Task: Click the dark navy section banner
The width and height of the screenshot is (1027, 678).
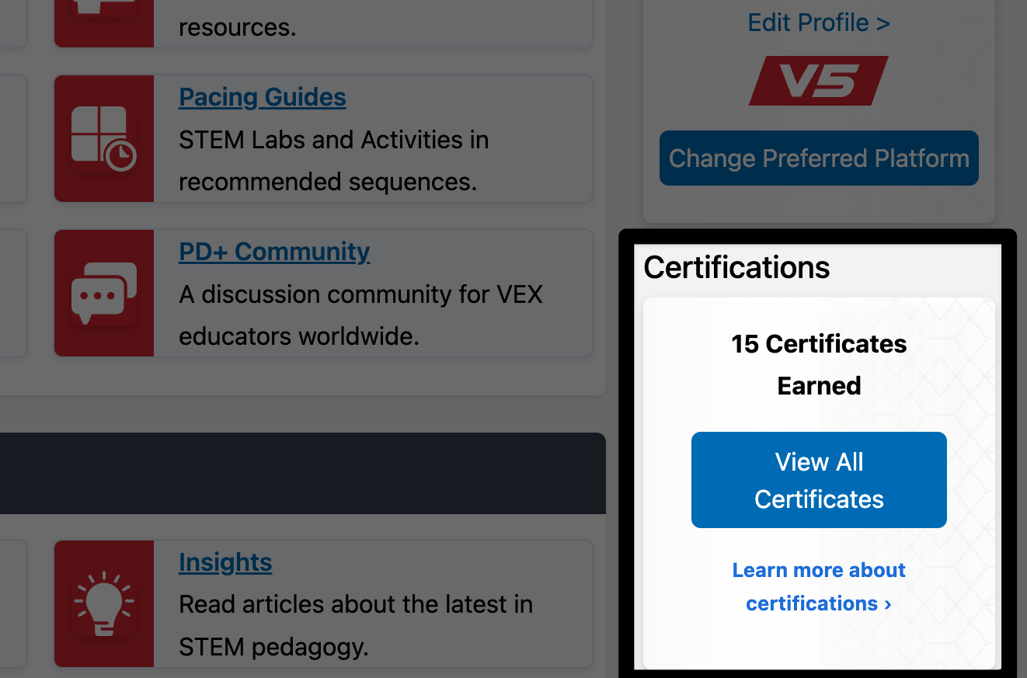Action: 302,473
